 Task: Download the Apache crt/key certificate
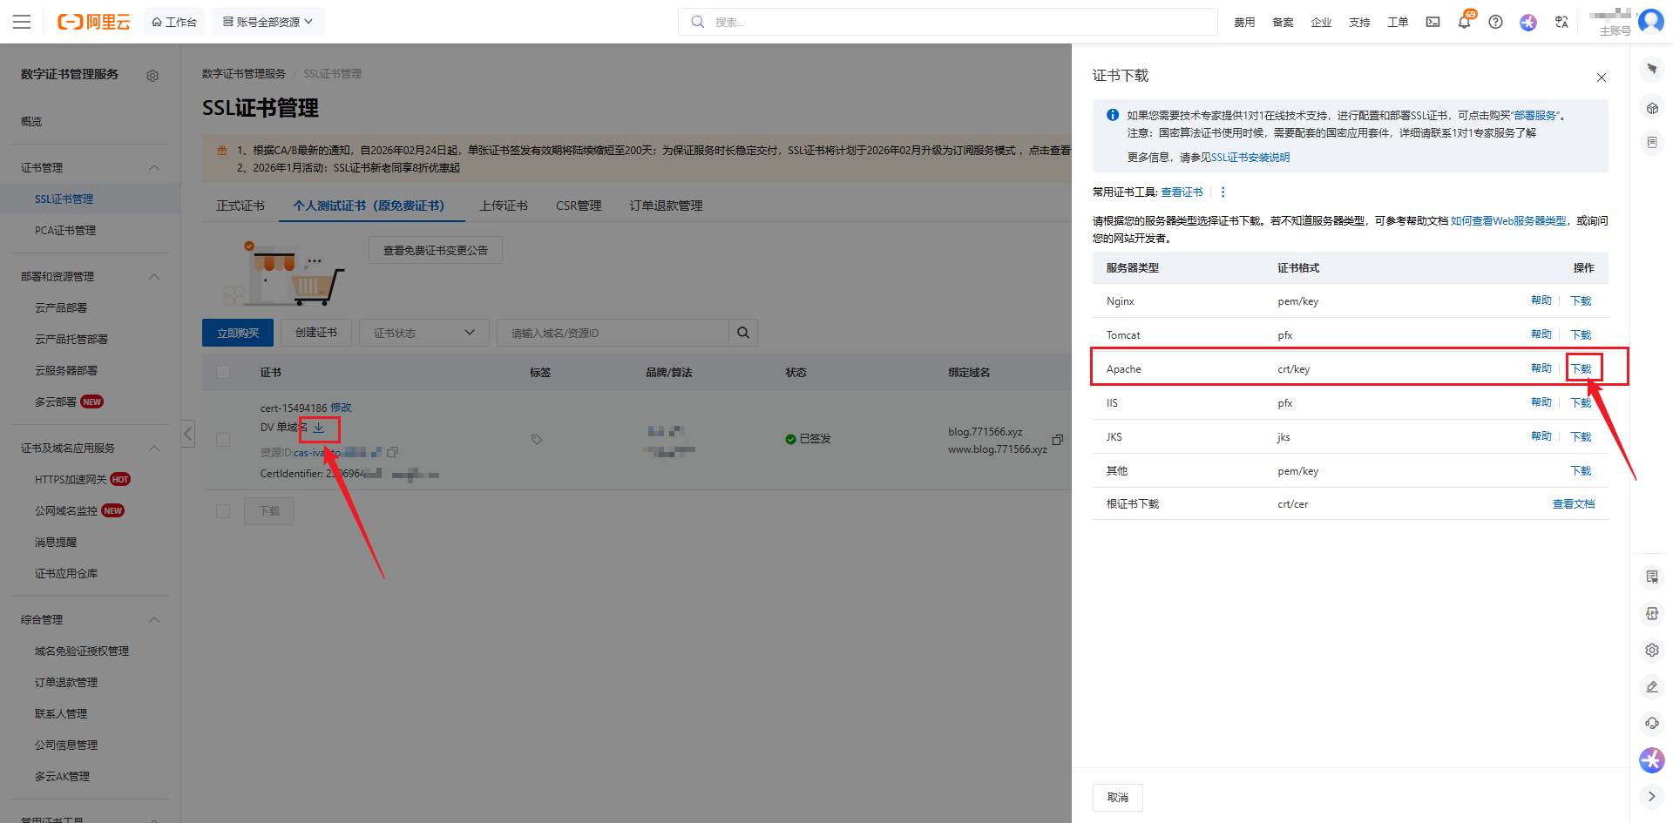coord(1581,369)
